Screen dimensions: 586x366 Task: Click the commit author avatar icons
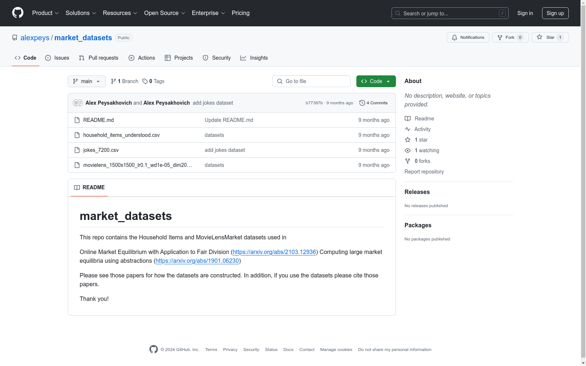click(x=78, y=103)
